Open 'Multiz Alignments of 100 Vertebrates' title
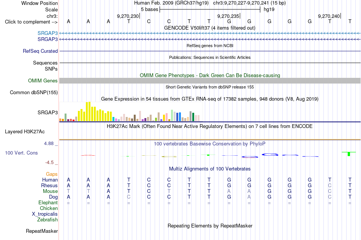Viewport: 361px width, 240px height. [210, 169]
